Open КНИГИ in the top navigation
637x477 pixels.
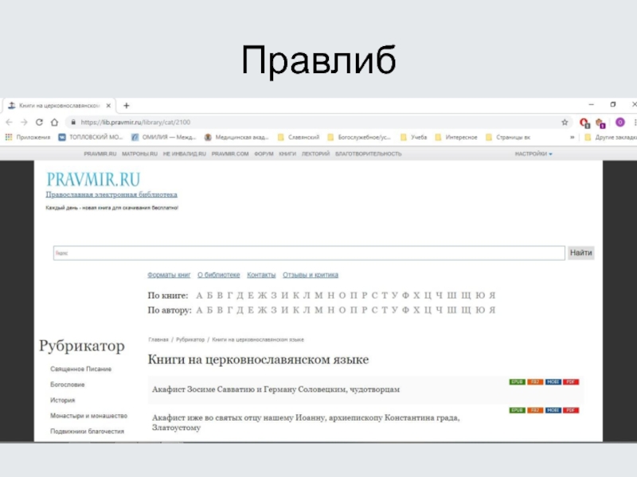(x=287, y=154)
